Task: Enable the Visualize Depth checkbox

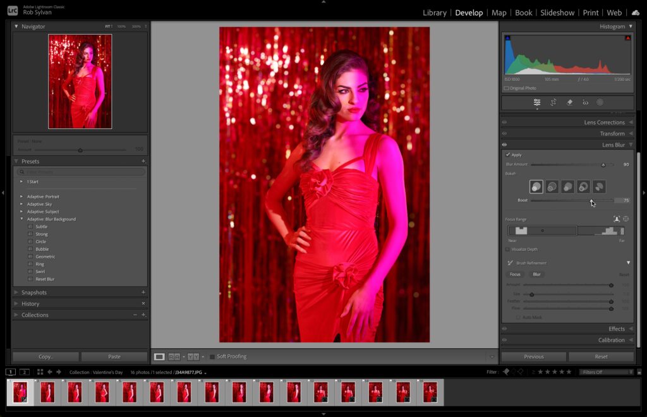Action: [507, 249]
